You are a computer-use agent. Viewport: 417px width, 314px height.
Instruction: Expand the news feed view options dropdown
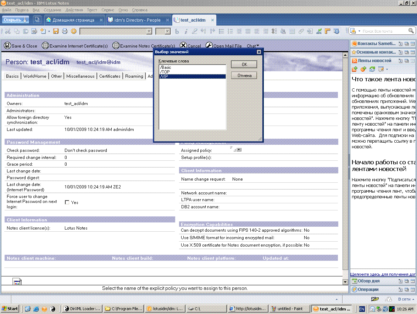tap(387, 69)
